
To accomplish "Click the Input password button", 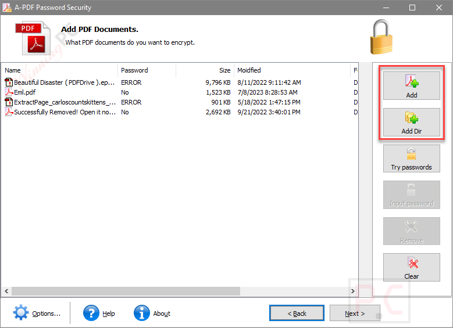I will coord(411,194).
